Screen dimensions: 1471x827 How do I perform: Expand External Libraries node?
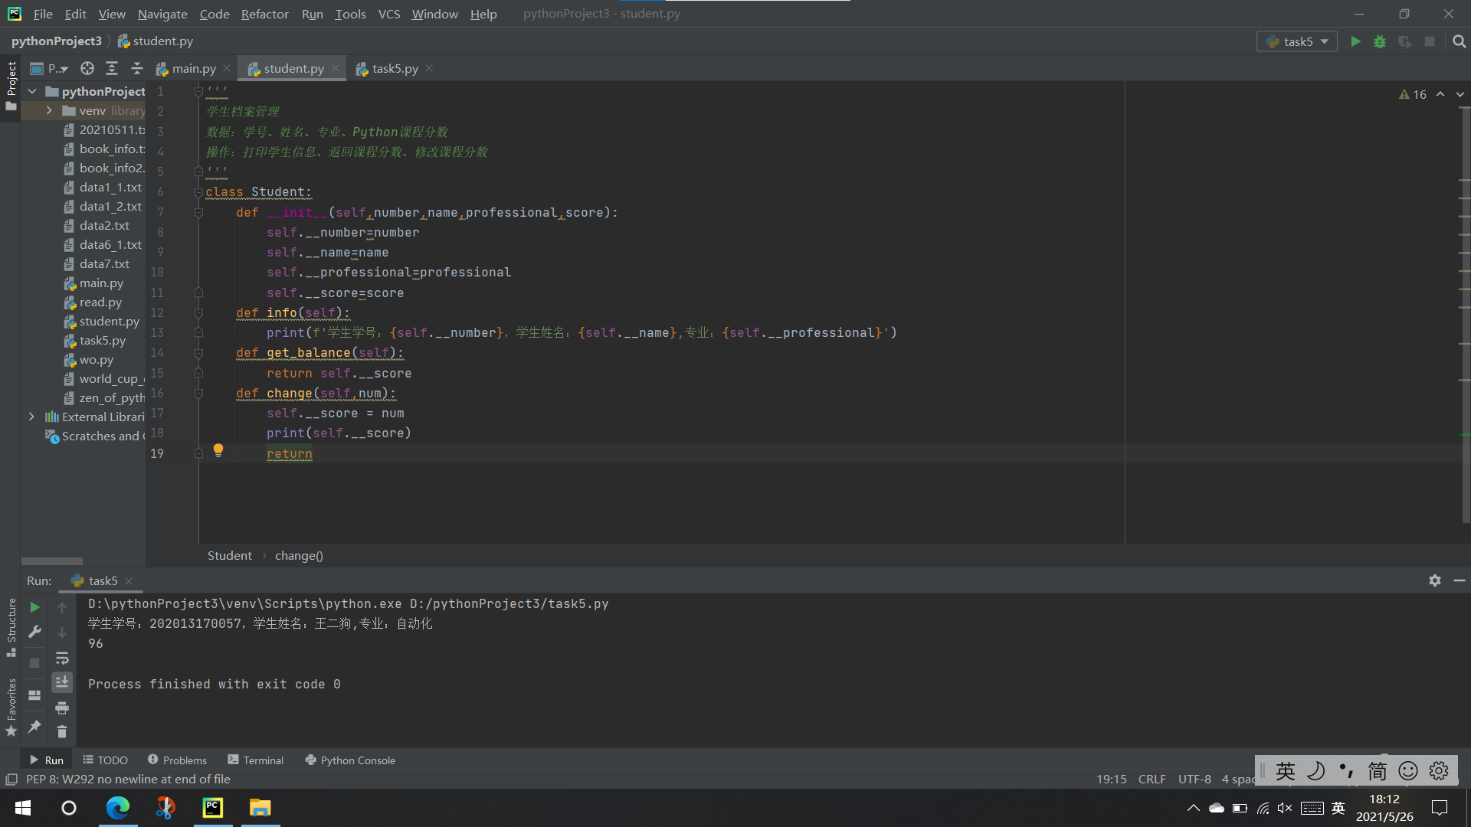coord(31,417)
